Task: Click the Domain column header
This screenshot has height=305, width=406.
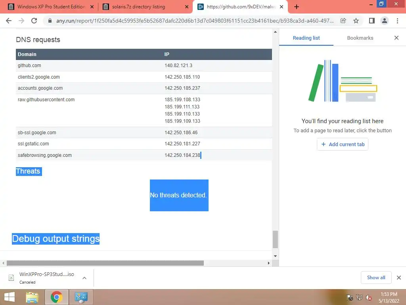Action: tap(27, 54)
